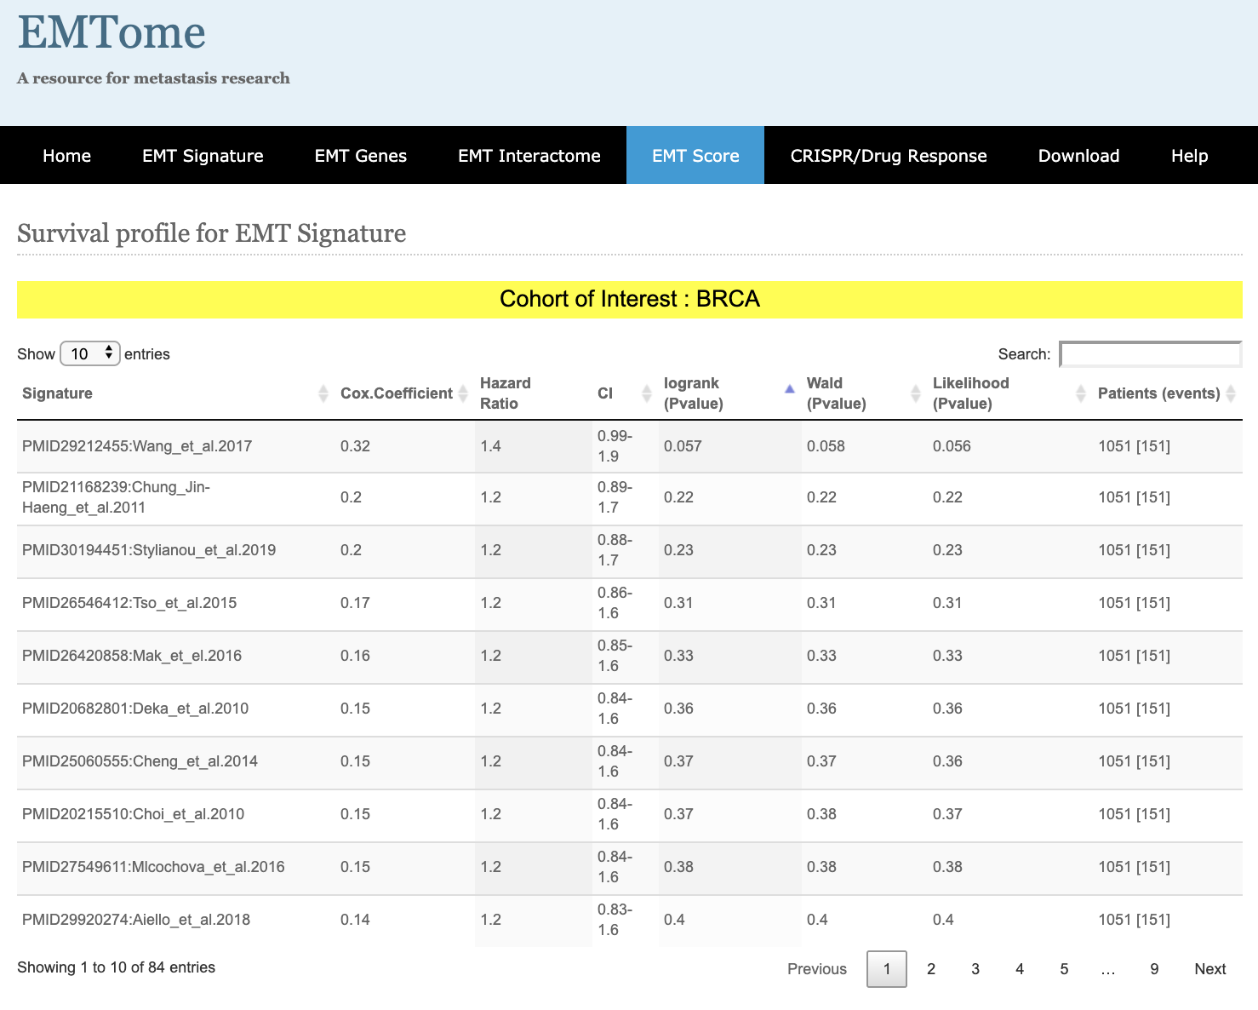Go to pagination page 3
The width and height of the screenshot is (1258, 1010).
[x=975, y=969]
